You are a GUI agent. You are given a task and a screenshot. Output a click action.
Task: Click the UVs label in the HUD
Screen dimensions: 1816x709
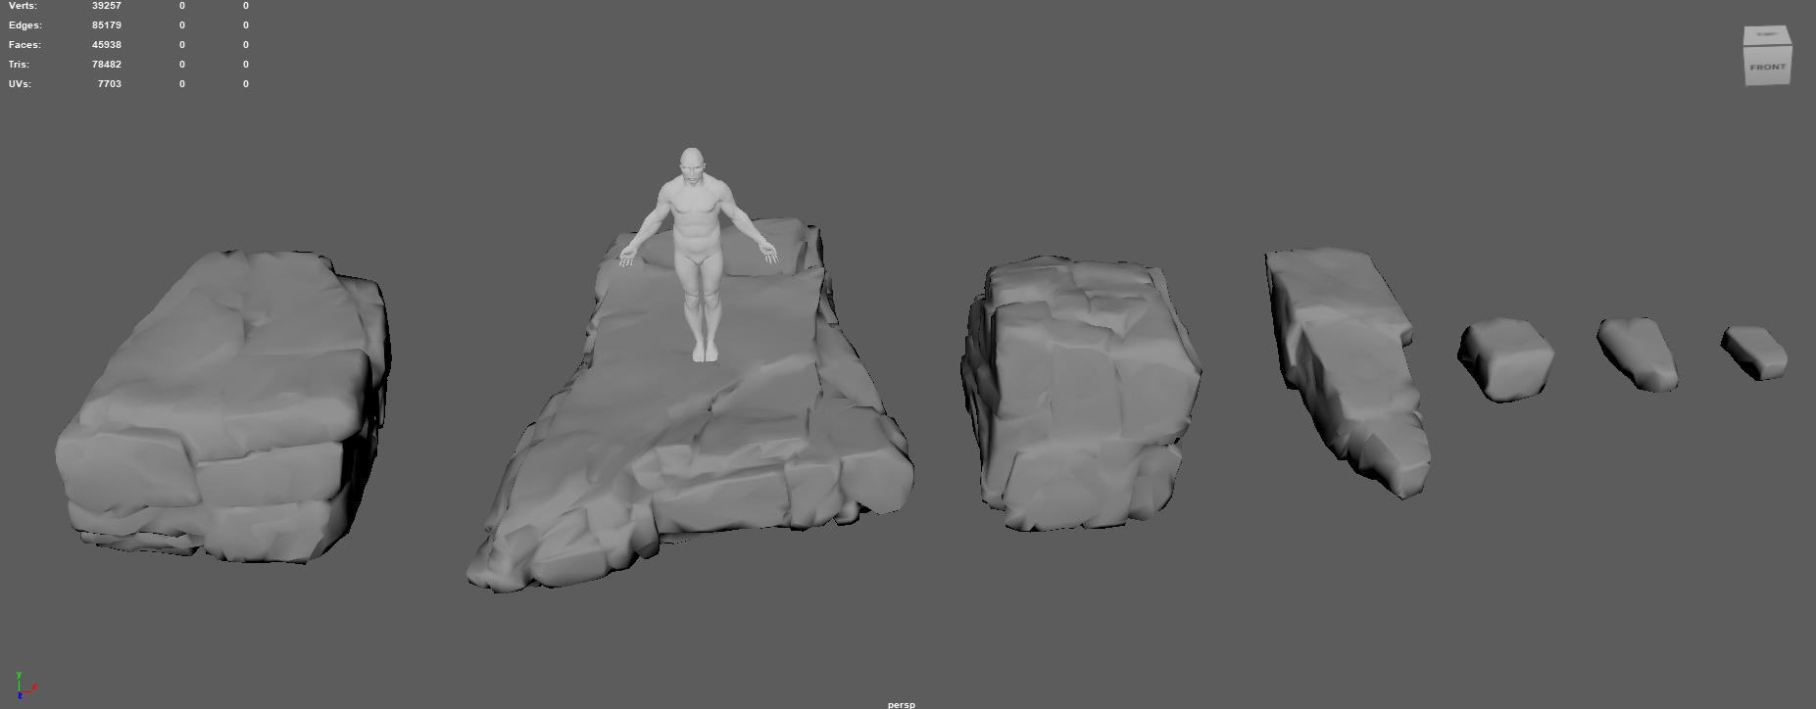(x=20, y=84)
